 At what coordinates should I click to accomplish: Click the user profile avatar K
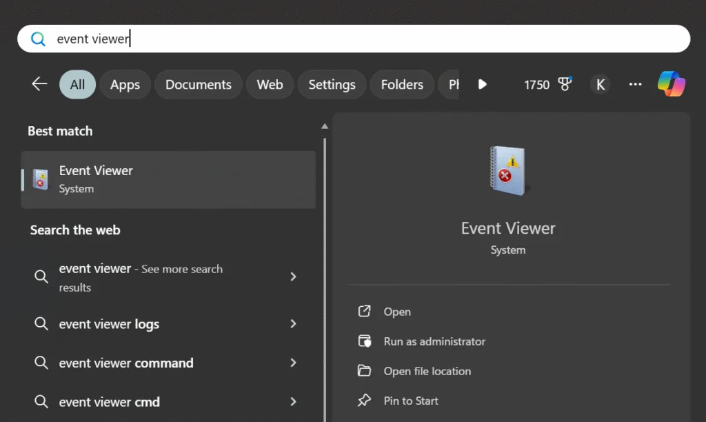600,83
